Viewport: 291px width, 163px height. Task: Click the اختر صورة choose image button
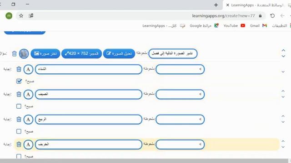(45, 53)
